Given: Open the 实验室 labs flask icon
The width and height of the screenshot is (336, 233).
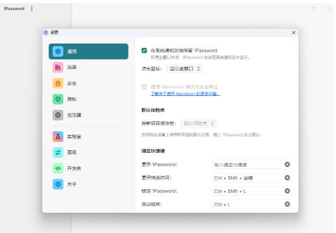Looking at the screenshot, I should (58, 136).
